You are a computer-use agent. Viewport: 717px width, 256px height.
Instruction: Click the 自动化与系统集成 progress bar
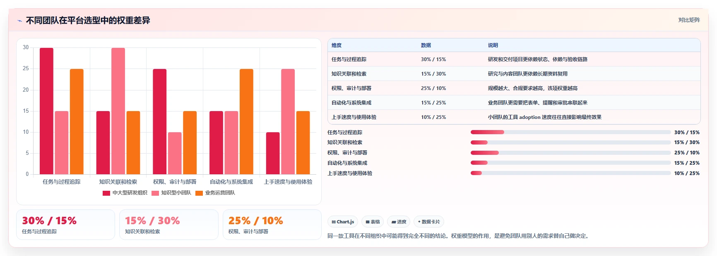click(x=570, y=163)
